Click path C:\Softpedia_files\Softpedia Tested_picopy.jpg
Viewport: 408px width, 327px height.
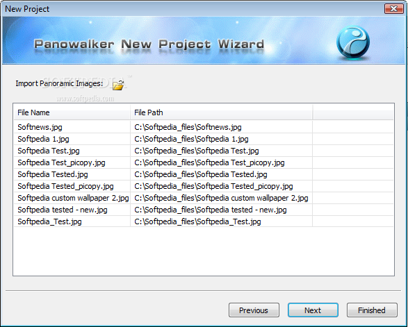coord(213,186)
